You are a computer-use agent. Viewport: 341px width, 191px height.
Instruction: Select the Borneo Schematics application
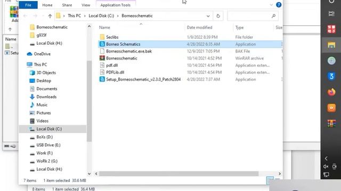coord(123,44)
